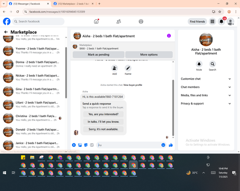240x191 pixels.
Task: Open Gina's apartment conversation
Action: pyautogui.click(x=33, y=91)
